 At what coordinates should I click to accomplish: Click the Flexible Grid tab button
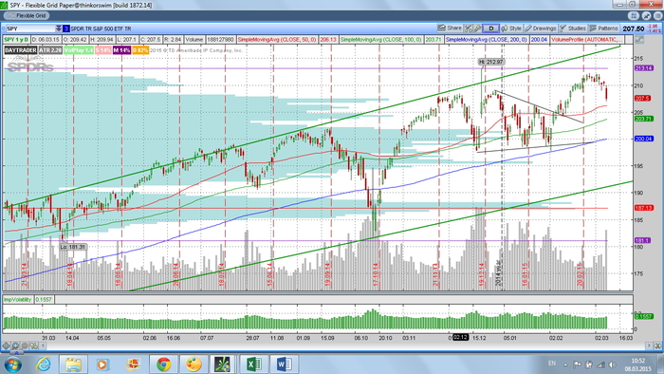[27, 16]
